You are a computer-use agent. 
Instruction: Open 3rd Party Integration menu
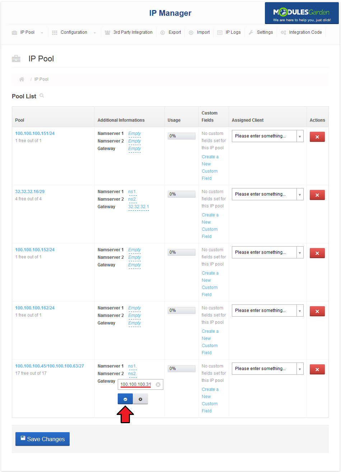pyautogui.click(x=133, y=32)
